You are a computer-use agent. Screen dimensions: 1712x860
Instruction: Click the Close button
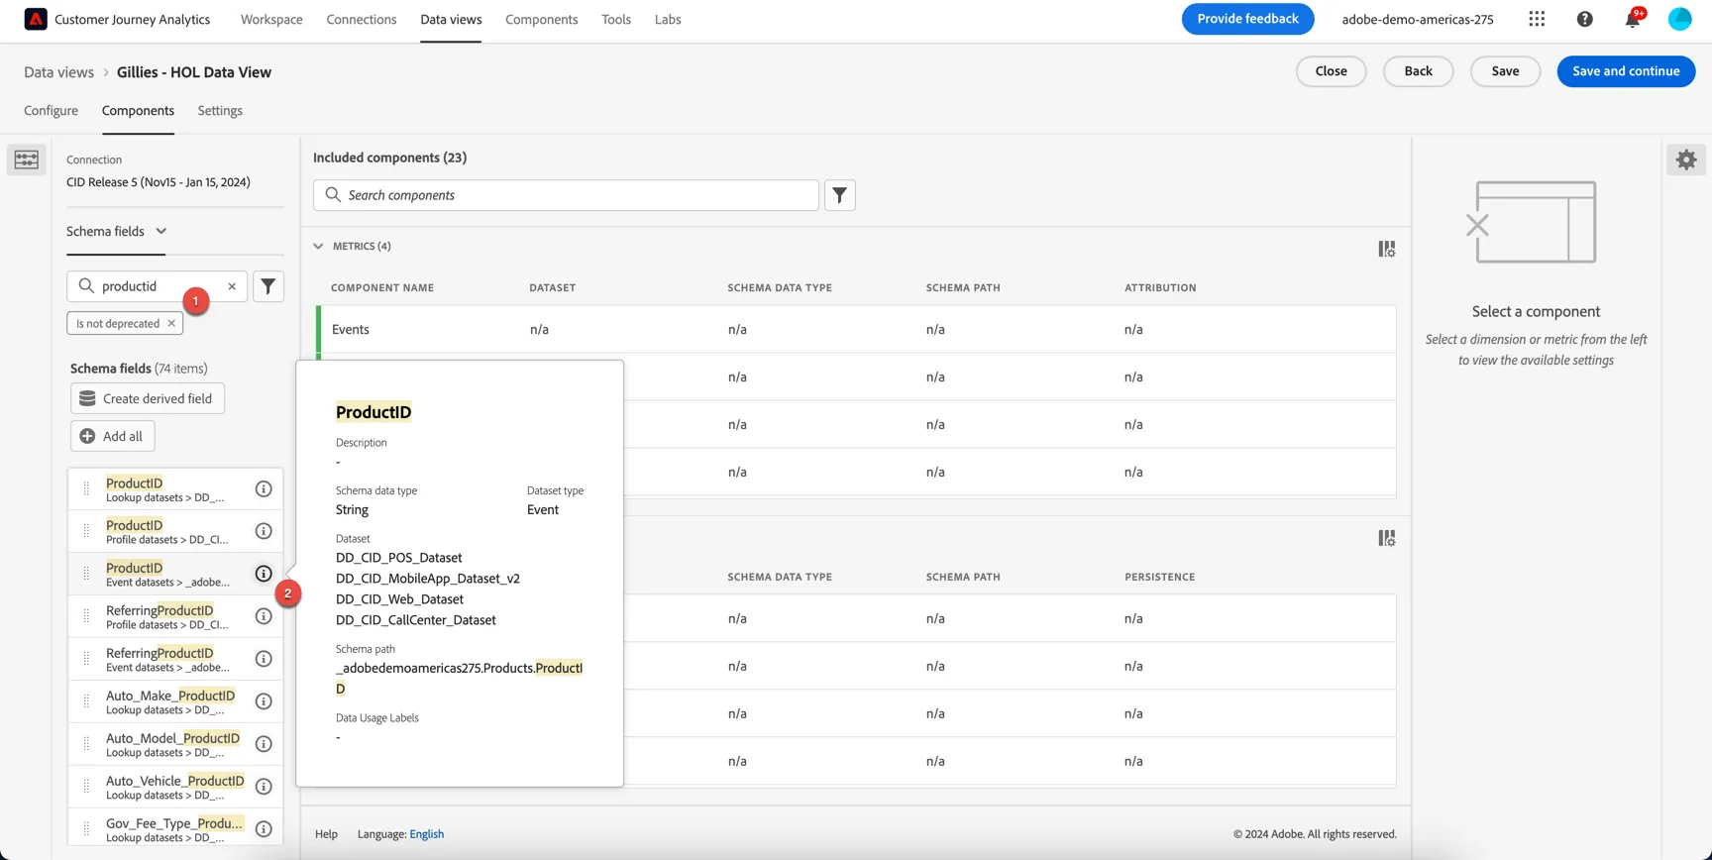point(1331,71)
